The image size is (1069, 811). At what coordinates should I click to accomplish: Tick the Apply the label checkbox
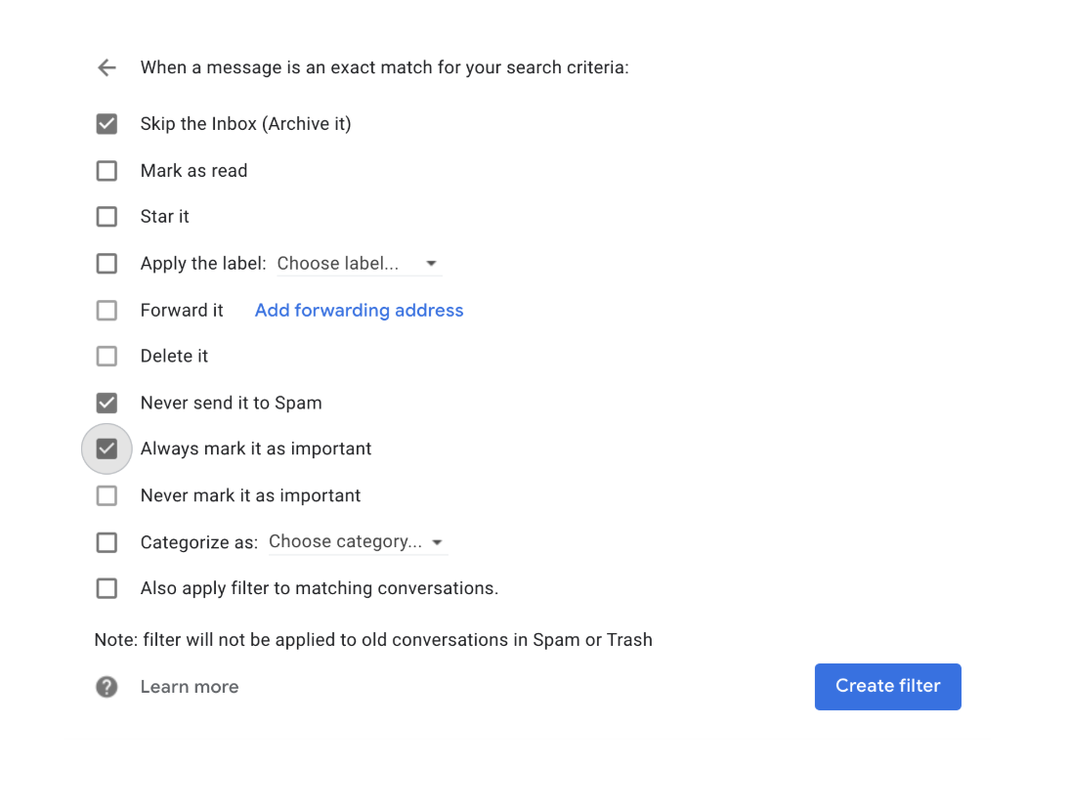[x=107, y=264]
